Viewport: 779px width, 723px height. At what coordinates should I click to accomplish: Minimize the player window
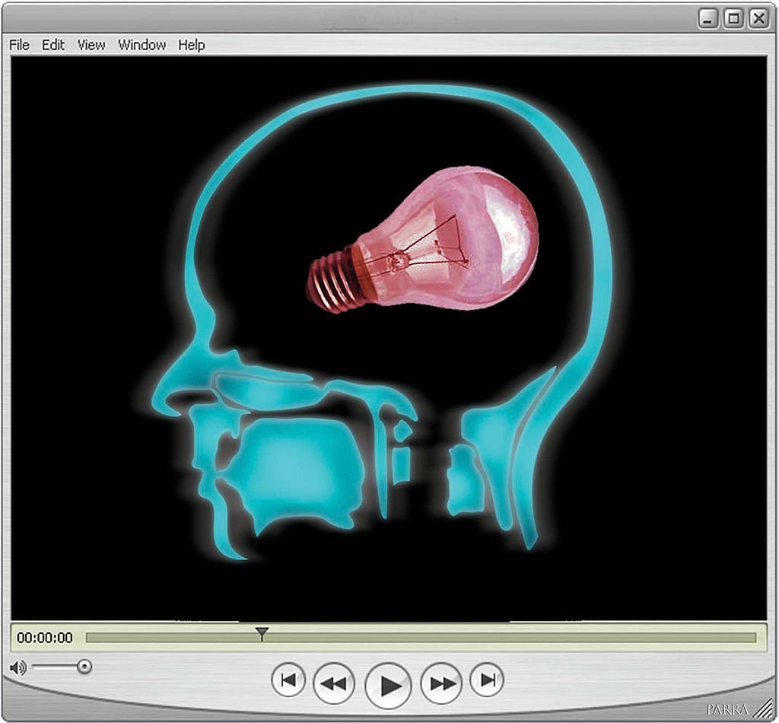click(708, 19)
